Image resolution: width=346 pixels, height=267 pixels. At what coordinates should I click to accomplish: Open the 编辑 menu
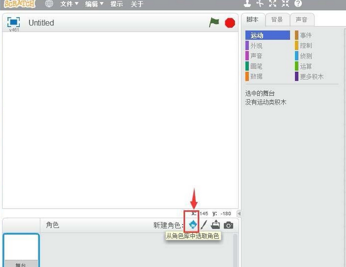coord(94,4)
